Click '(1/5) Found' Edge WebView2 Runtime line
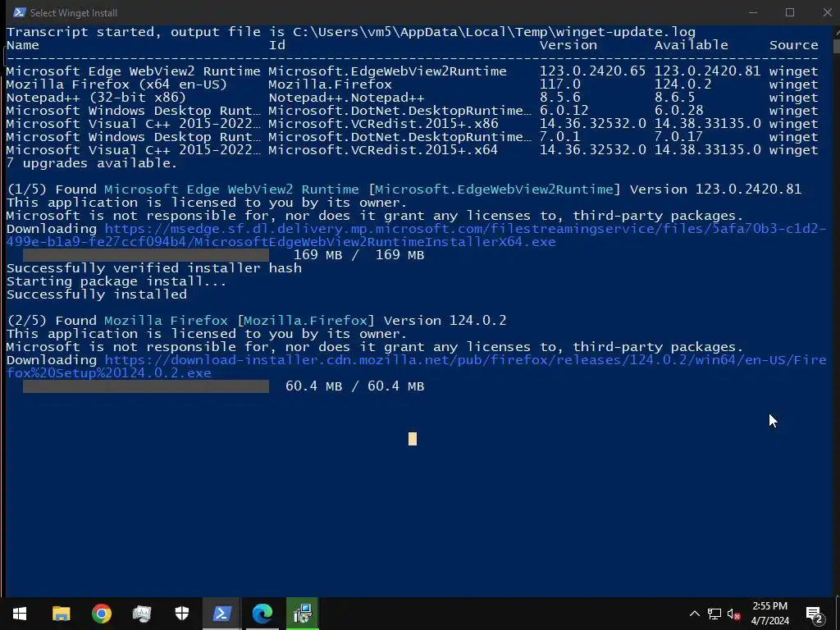840x630 pixels. (x=404, y=189)
